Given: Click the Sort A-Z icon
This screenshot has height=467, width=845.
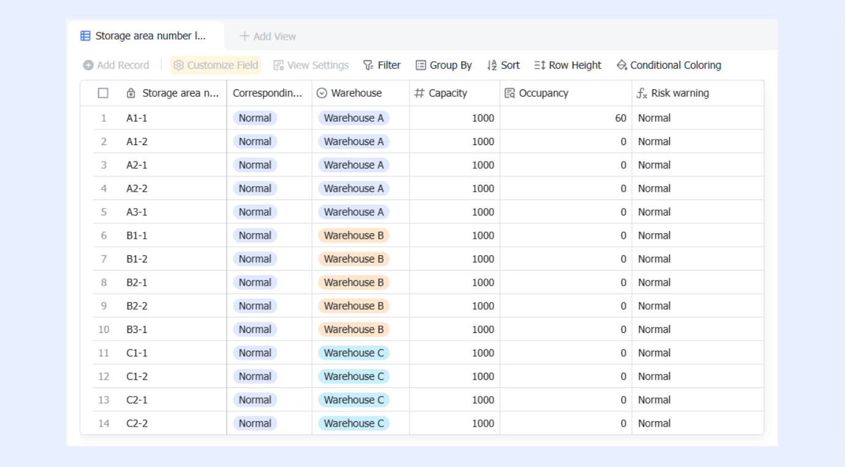Looking at the screenshot, I should point(492,65).
